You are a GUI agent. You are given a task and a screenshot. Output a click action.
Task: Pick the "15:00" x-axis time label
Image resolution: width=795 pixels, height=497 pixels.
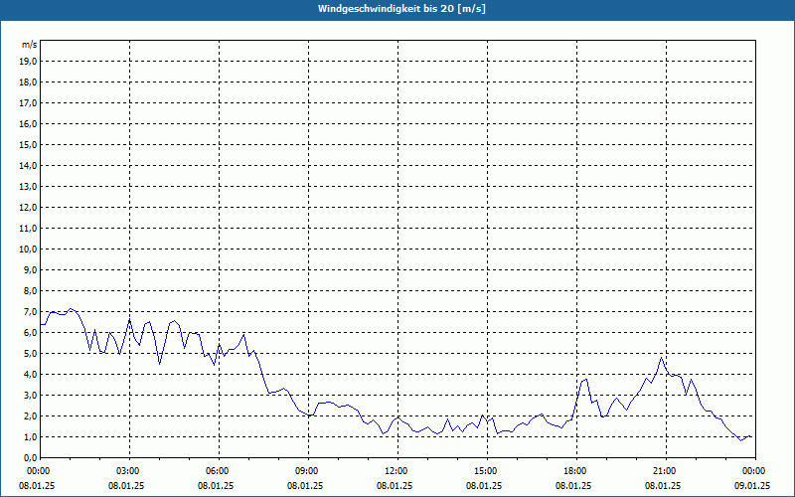click(487, 471)
